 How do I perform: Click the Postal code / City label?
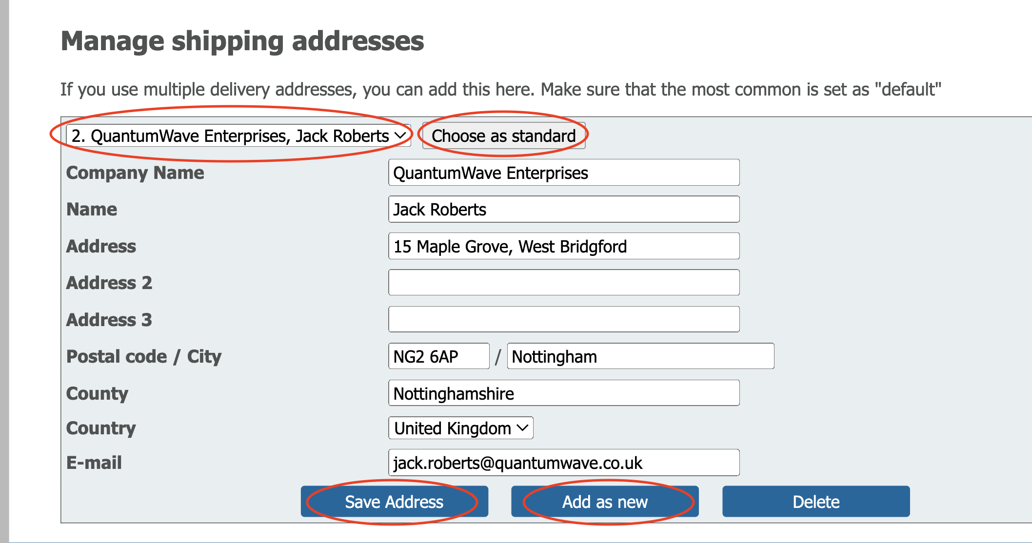[x=144, y=357]
